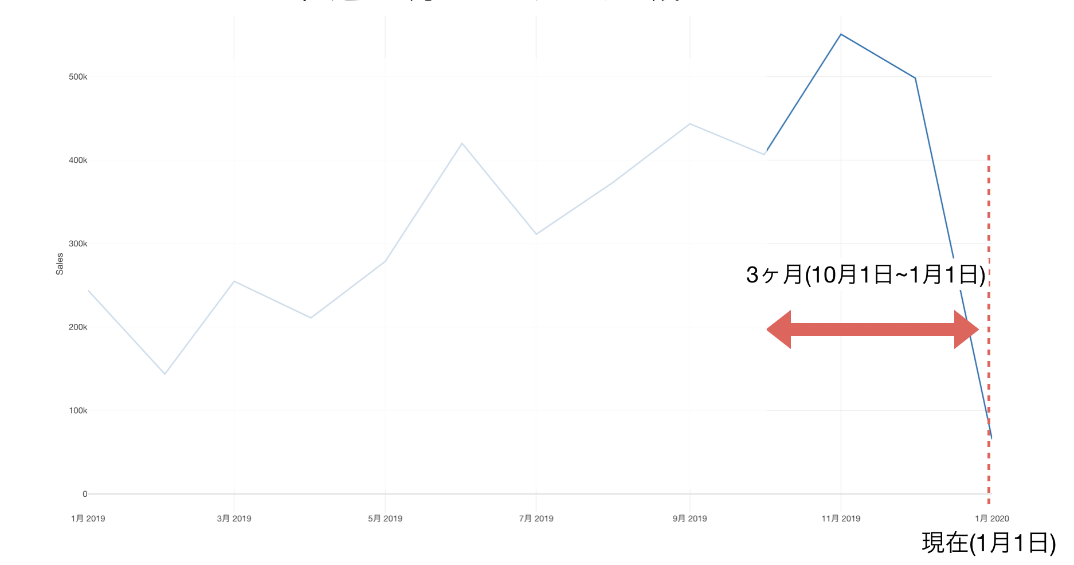Screen dimensions: 1074x565
Task: Select the 3ヶ月(10月1日~1月1日) annotation text
Action: [865, 274]
